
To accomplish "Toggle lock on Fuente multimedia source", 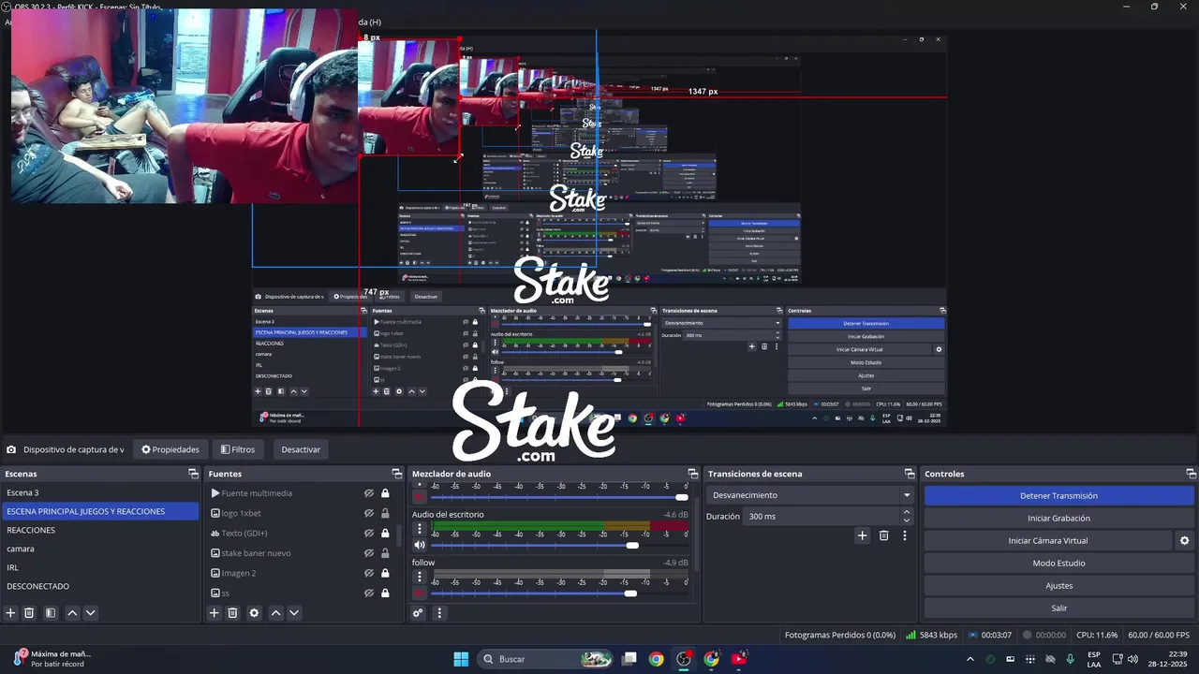I will (385, 493).
